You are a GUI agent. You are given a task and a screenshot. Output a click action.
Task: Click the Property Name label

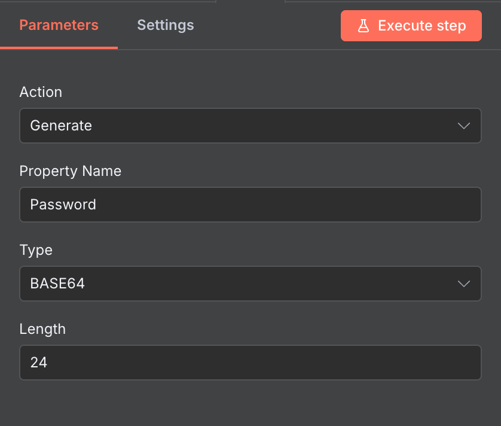pos(70,171)
